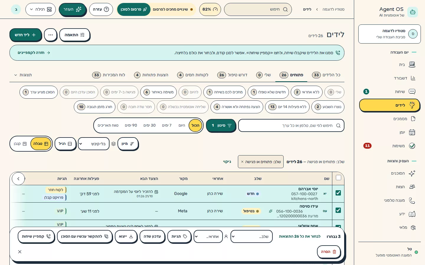Uncheck the עידו סויסה row checkbox

coord(338,210)
